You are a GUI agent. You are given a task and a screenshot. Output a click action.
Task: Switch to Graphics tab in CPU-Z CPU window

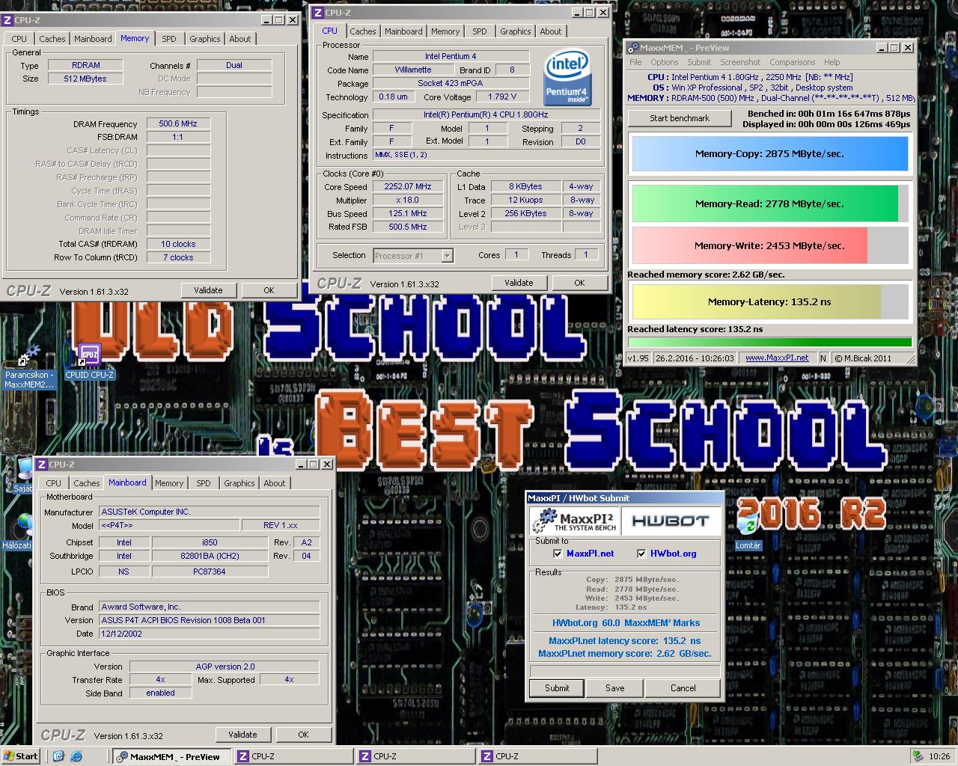coord(516,31)
